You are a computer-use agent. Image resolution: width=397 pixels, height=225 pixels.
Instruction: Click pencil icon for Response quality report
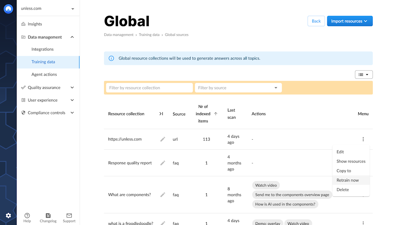(x=163, y=163)
